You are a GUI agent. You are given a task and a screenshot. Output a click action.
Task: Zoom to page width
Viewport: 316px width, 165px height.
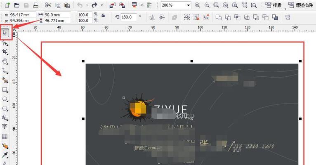point(245,5)
